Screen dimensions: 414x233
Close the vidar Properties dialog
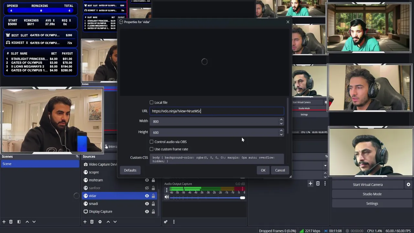[x=288, y=22]
